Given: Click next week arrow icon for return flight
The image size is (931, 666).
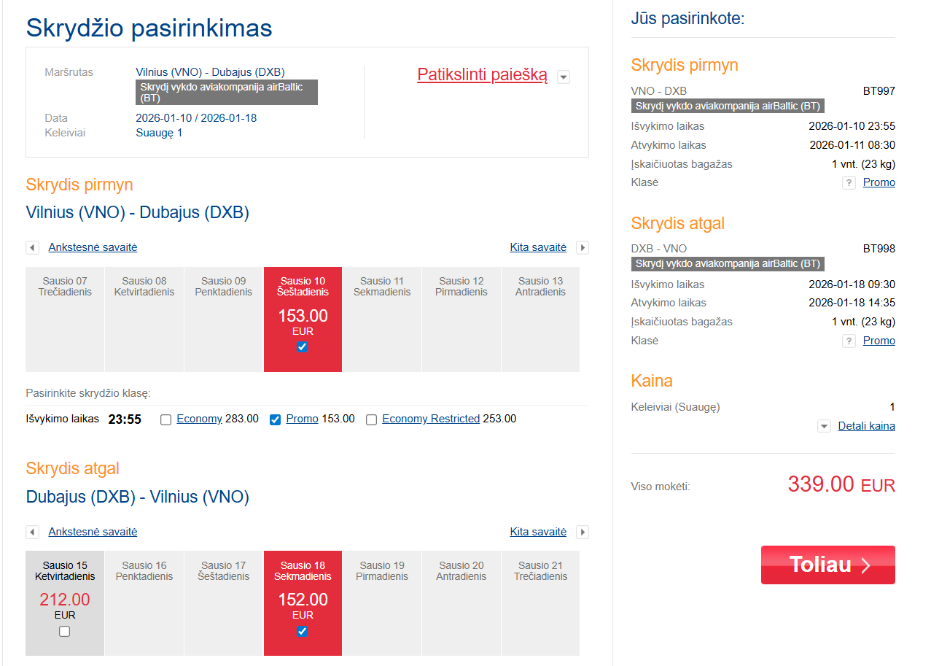Looking at the screenshot, I should [x=582, y=533].
